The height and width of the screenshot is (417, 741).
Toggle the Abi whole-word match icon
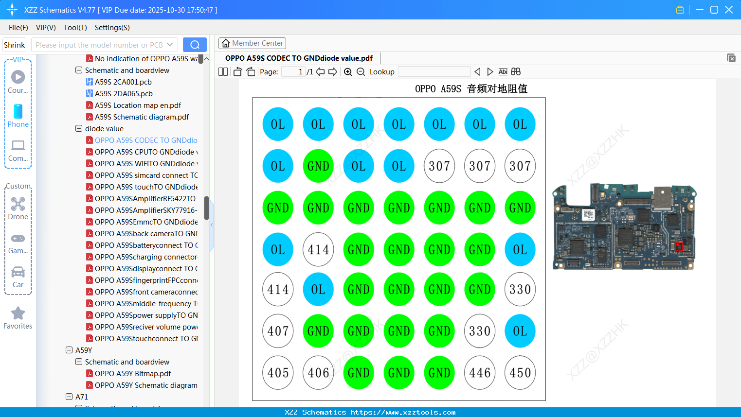503,72
